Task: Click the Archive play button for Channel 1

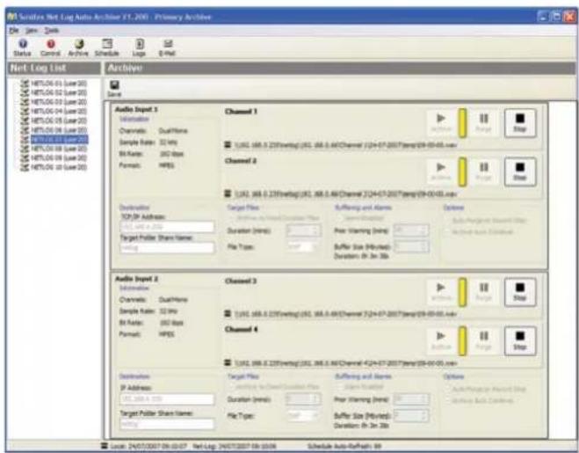Action: point(441,123)
